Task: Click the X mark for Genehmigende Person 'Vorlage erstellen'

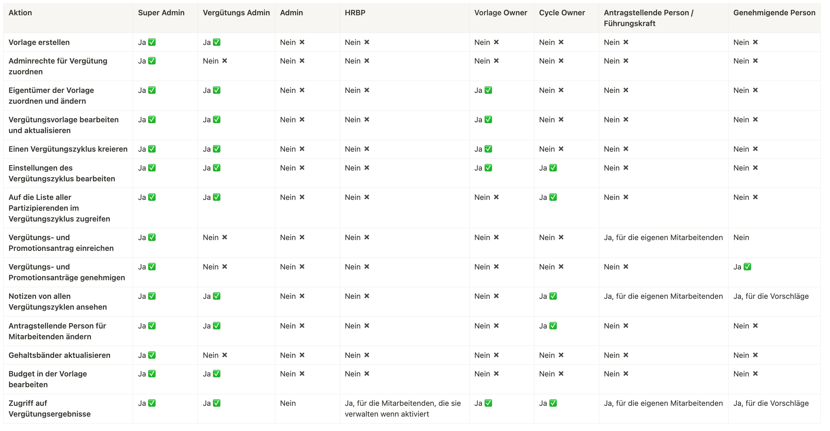Action: coord(755,42)
